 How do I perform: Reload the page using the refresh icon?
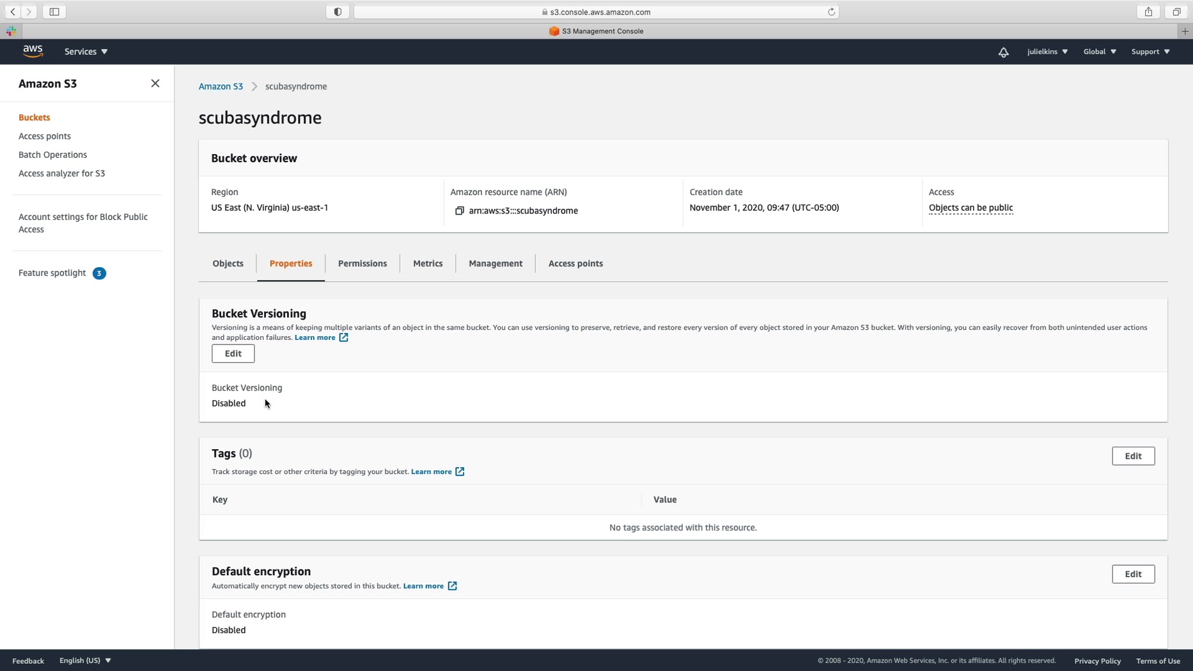tap(831, 12)
